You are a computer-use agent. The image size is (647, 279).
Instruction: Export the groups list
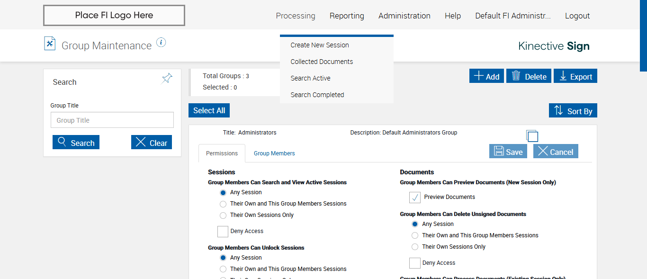(575, 76)
